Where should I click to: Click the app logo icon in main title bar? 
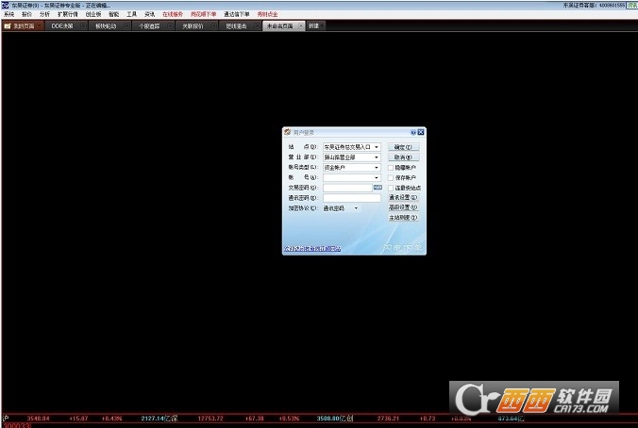pos(6,6)
